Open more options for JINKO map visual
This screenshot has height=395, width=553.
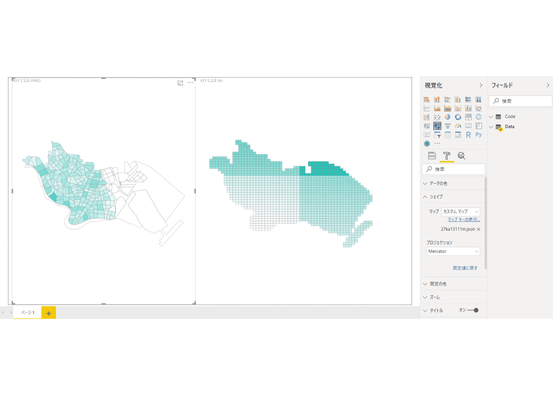pyautogui.click(x=190, y=83)
